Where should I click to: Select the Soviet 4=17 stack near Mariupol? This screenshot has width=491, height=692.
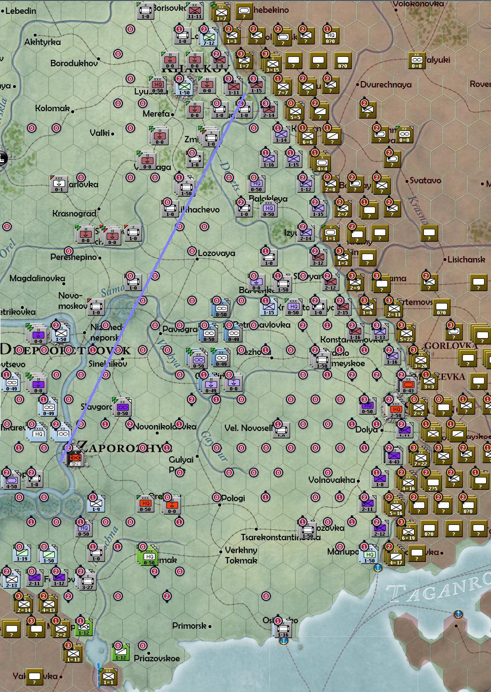click(396, 557)
